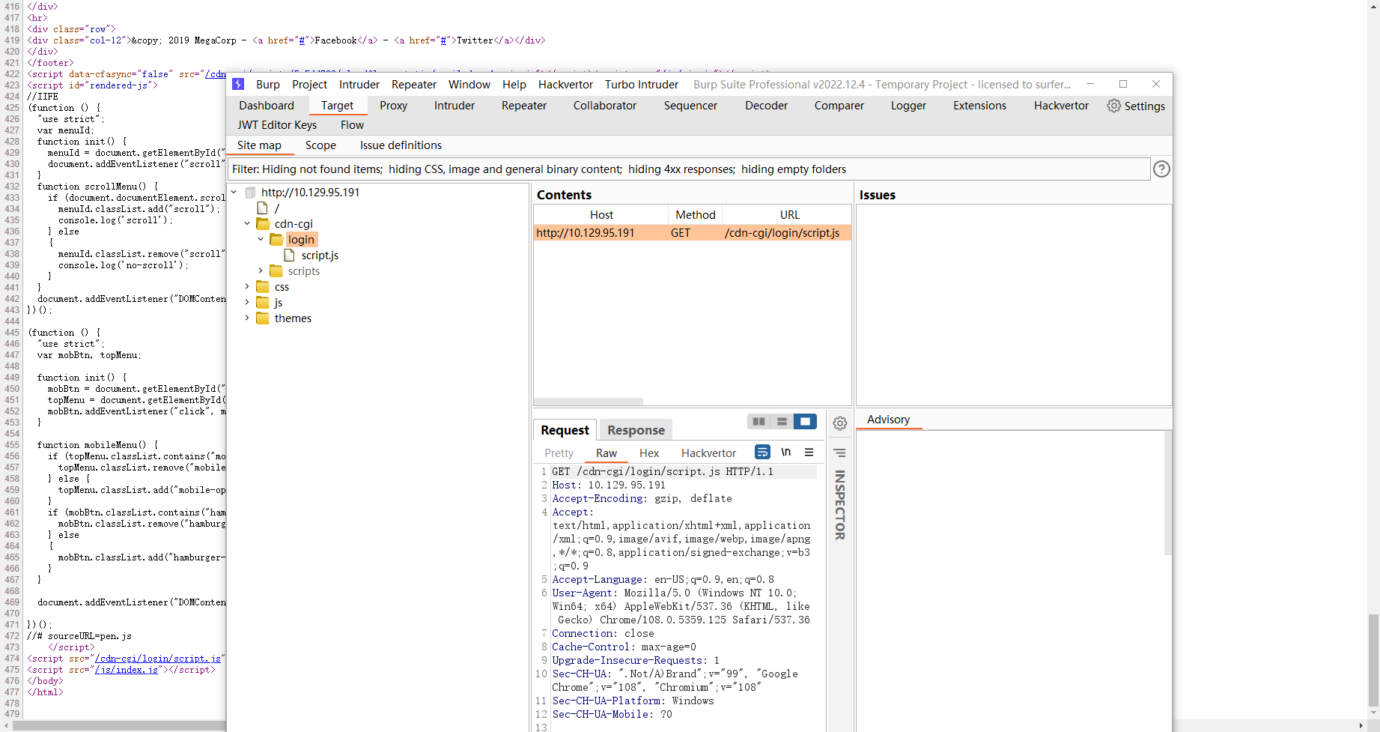The height and width of the screenshot is (732, 1380).
Task: Open Burp Suite Settings gear
Action: [x=1114, y=106]
